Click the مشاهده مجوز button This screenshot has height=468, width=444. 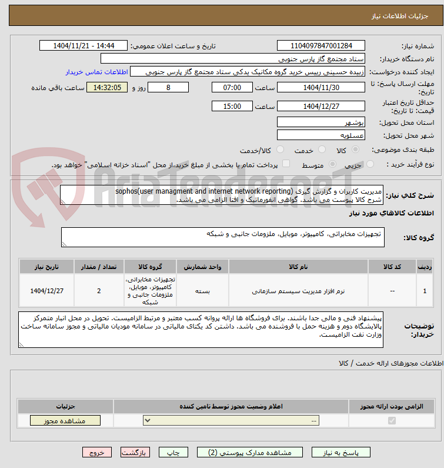pyautogui.click(x=65, y=420)
